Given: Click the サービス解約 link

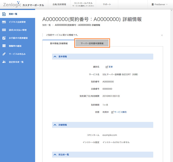Looking at the screenshot, I should pyautogui.click(x=120, y=112).
